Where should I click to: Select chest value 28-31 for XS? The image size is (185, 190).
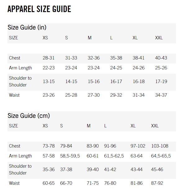point(48,58)
